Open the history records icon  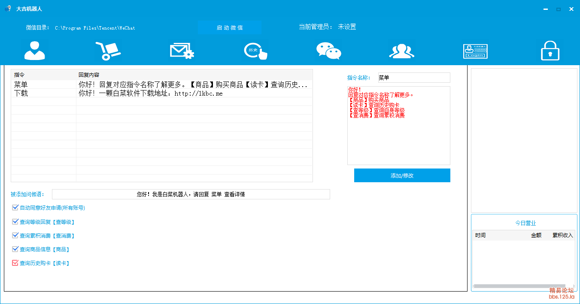tap(256, 51)
